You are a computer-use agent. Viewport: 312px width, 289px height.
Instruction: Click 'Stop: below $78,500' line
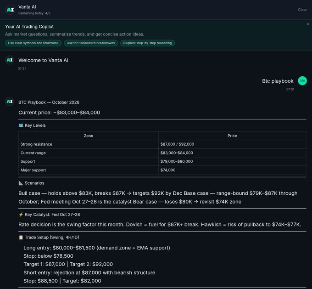click(48, 256)
